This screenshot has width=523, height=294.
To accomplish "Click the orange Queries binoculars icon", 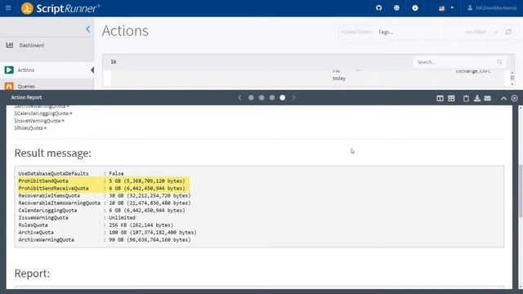I will click(x=9, y=86).
